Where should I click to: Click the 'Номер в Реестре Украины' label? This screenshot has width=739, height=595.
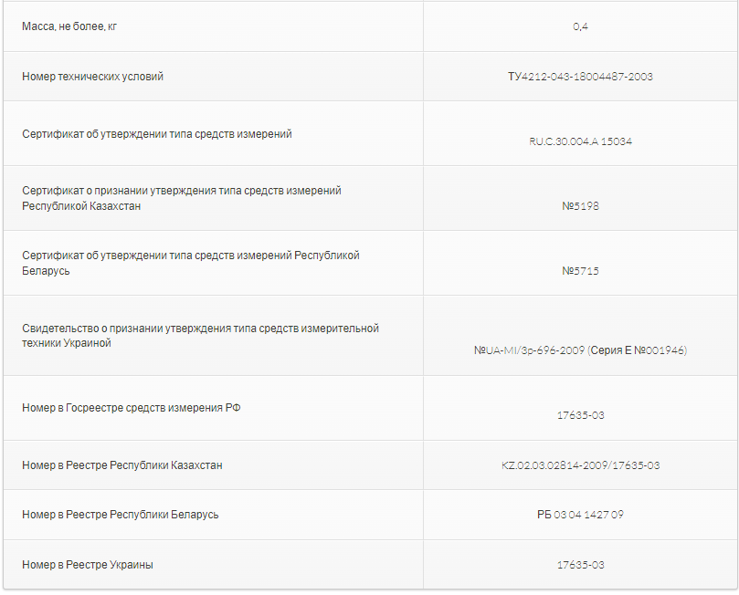tap(88, 565)
